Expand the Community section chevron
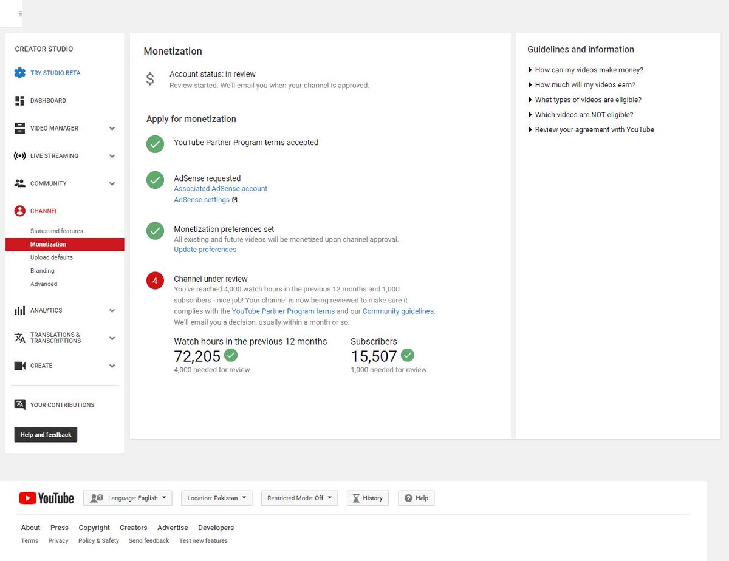Viewport: 729px width, 561px height. 112,184
